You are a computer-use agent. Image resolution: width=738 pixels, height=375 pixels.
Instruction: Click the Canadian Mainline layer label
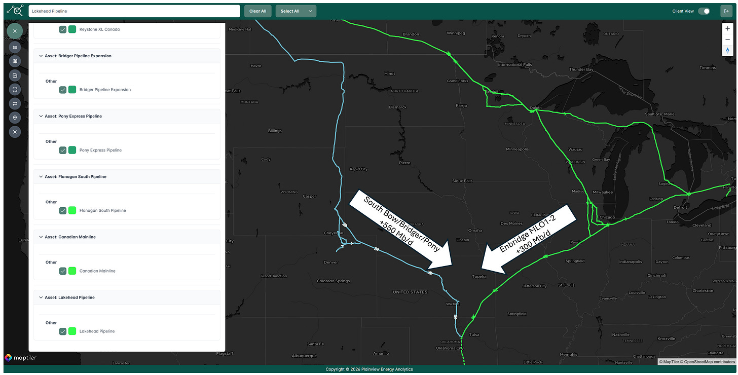click(x=97, y=271)
